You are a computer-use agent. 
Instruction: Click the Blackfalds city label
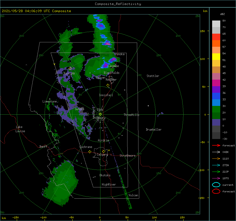tap(111, 73)
